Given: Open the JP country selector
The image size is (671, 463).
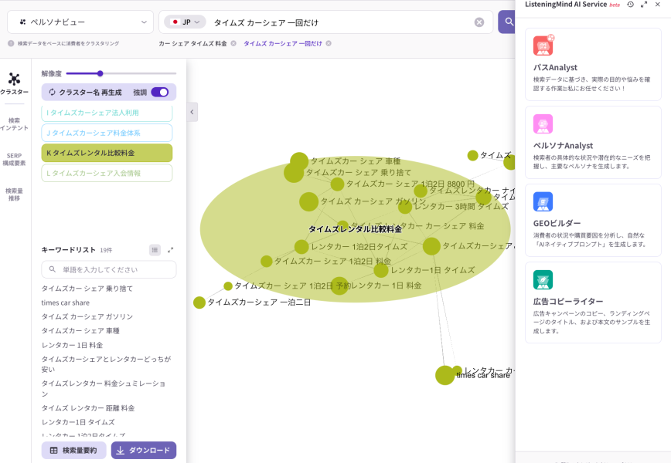Looking at the screenshot, I should (185, 22).
